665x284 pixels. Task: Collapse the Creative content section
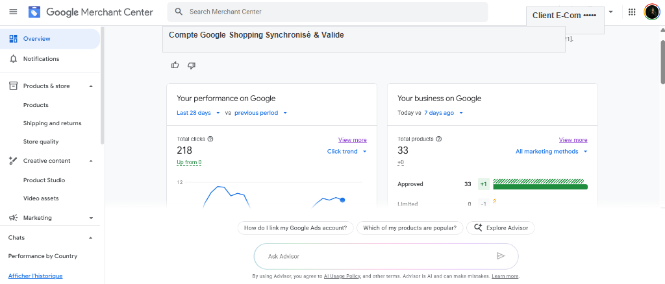point(91,161)
